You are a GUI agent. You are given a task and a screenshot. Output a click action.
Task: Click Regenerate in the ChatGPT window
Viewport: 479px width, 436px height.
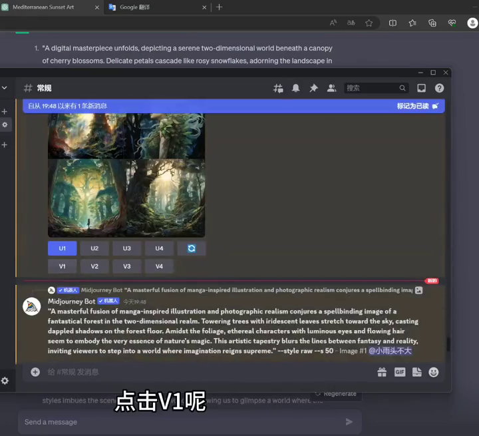pos(336,394)
